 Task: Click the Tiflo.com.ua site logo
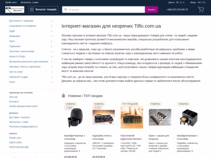[15, 10]
